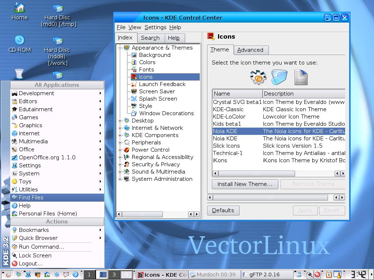374x280 pixels.
Task: Select Background in the Appearance tree
Action: click(x=154, y=55)
